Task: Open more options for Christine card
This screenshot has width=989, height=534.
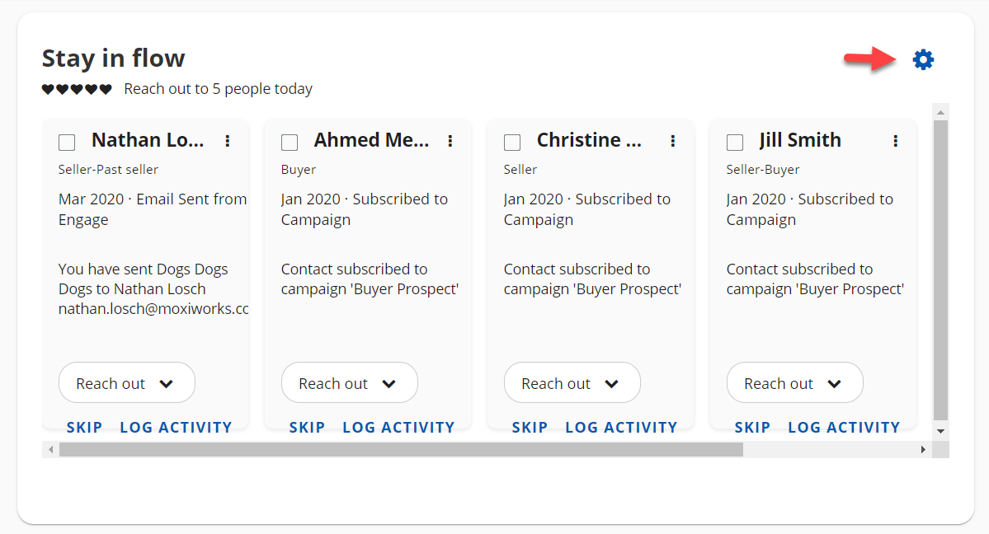Action: pos(673,141)
